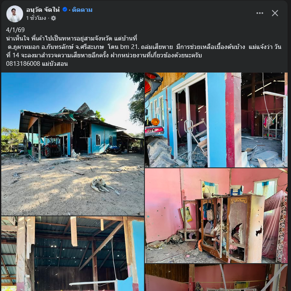Viewport: 291px width, 291px height.
Task: Follow the page via ติดตาม link
Action: click(82, 10)
